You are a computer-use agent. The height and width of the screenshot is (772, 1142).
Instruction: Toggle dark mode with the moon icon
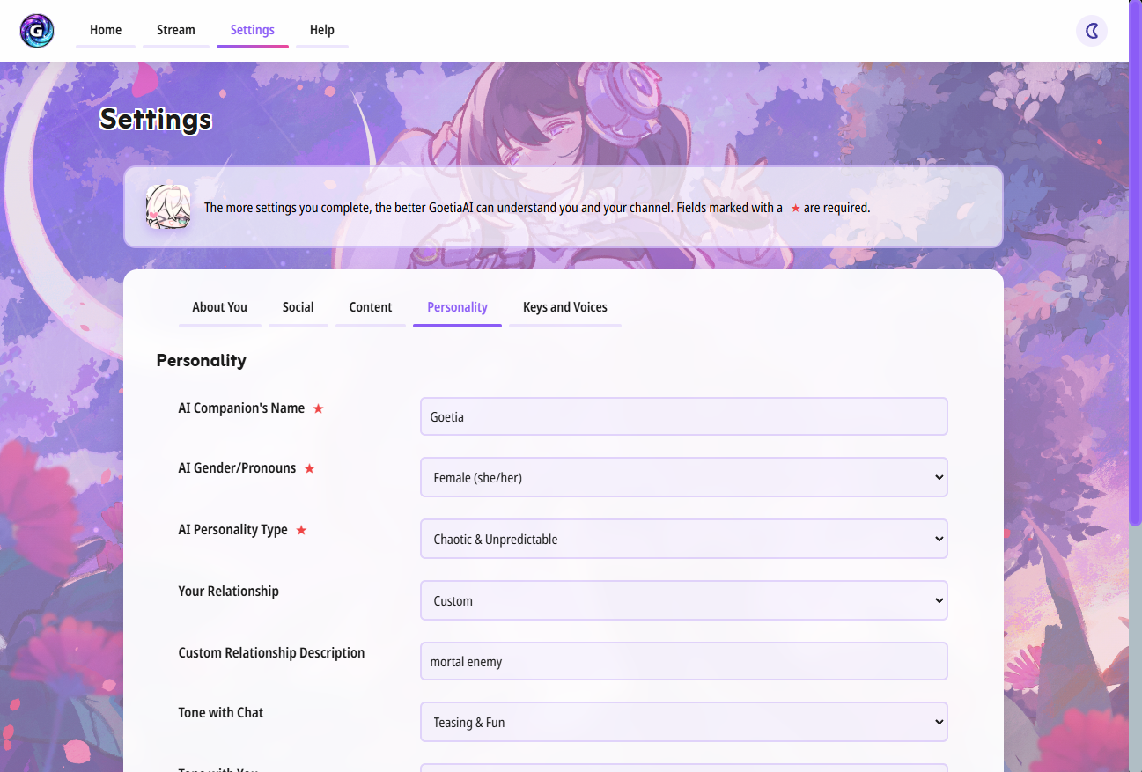[1091, 31]
